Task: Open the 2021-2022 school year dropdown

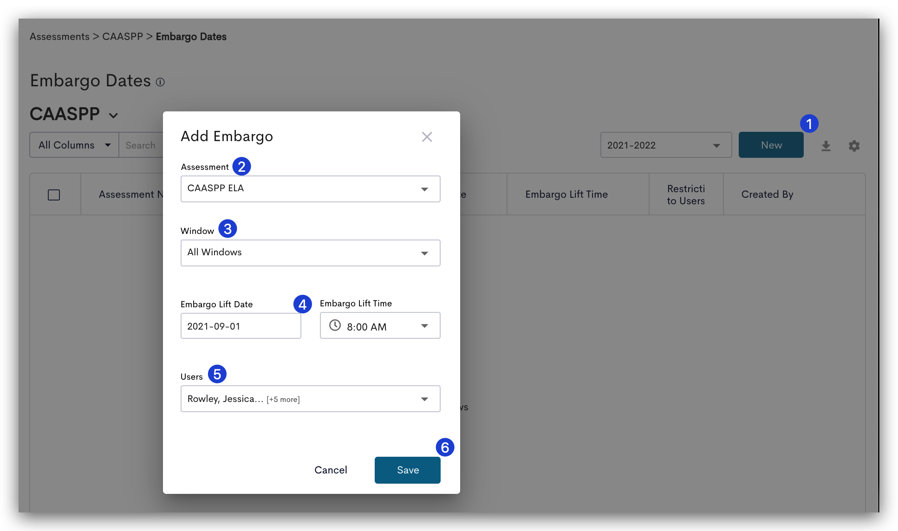Action: click(x=666, y=145)
